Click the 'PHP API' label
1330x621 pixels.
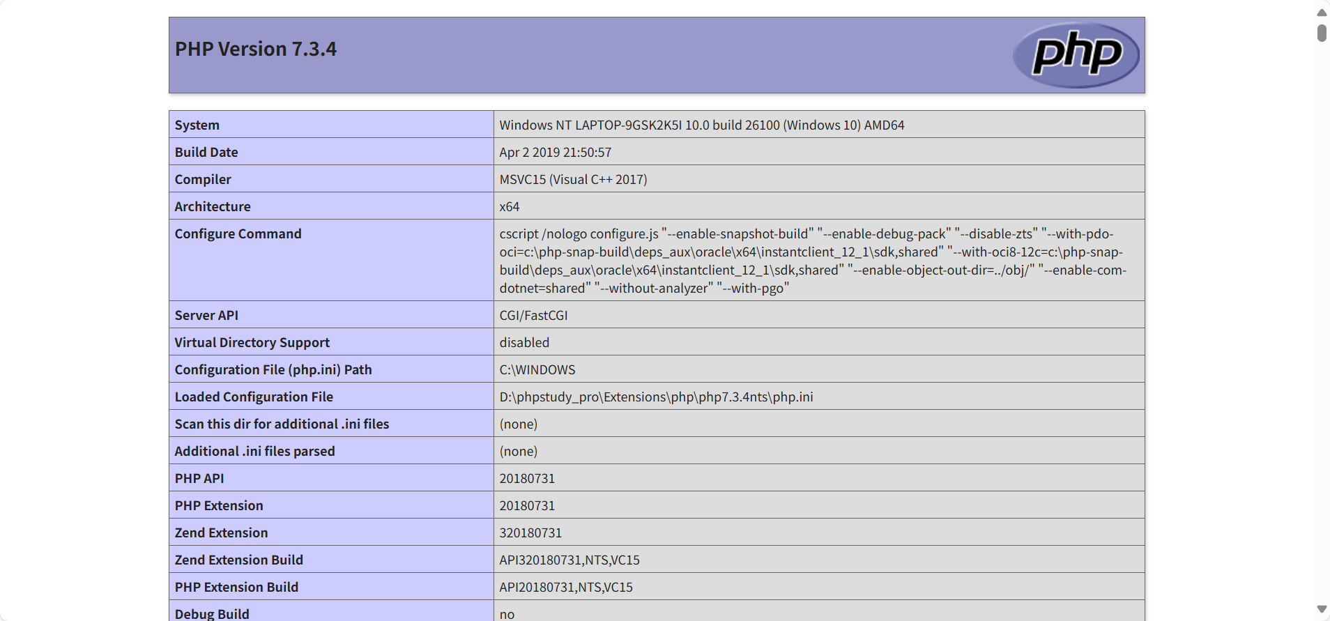click(x=199, y=478)
